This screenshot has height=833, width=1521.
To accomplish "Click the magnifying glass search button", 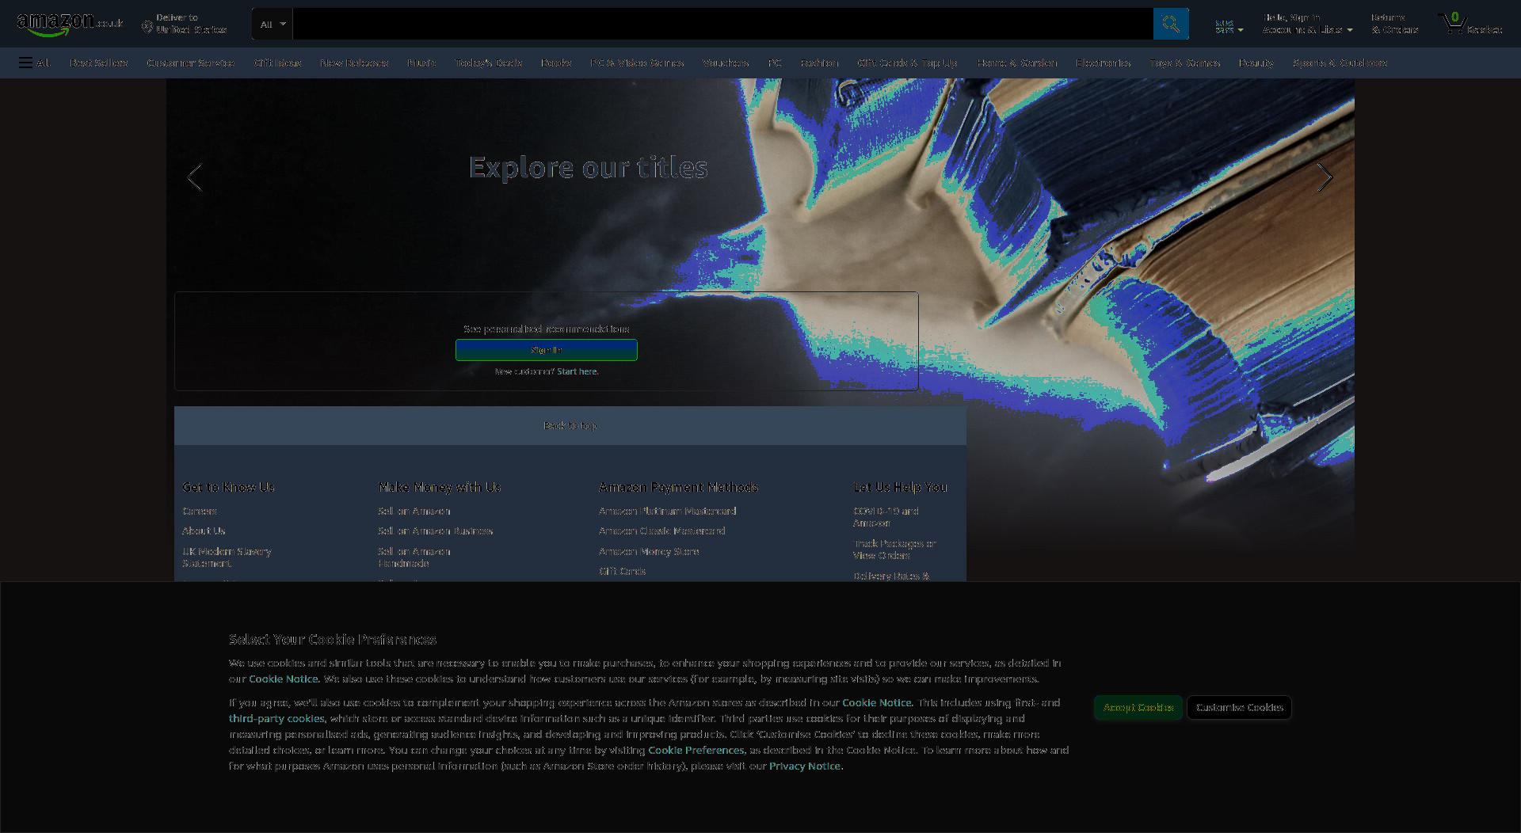I will click(1170, 24).
